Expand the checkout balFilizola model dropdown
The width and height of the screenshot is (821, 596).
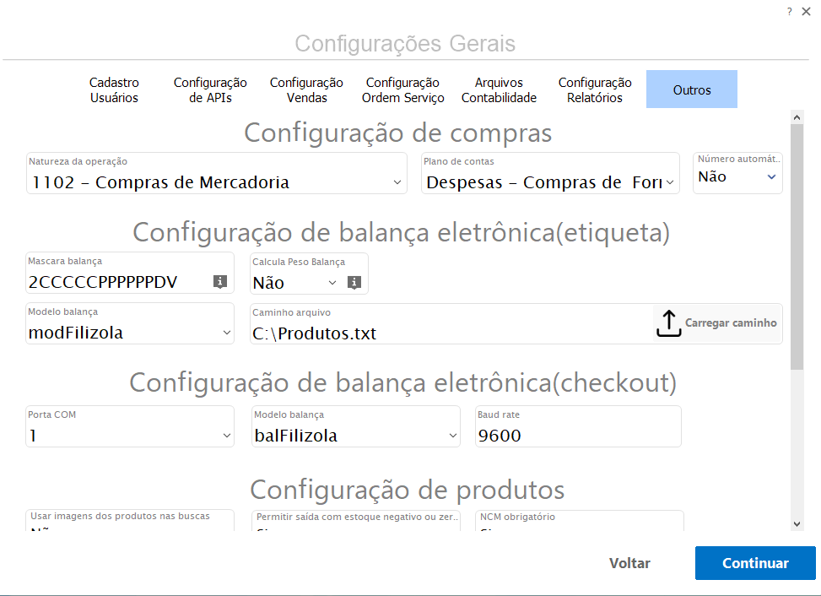(355, 436)
